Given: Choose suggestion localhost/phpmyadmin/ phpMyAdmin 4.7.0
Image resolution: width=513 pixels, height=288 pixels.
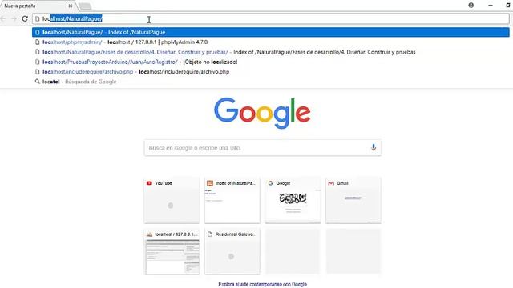Looking at the screenshot, I should pos(271,42).
